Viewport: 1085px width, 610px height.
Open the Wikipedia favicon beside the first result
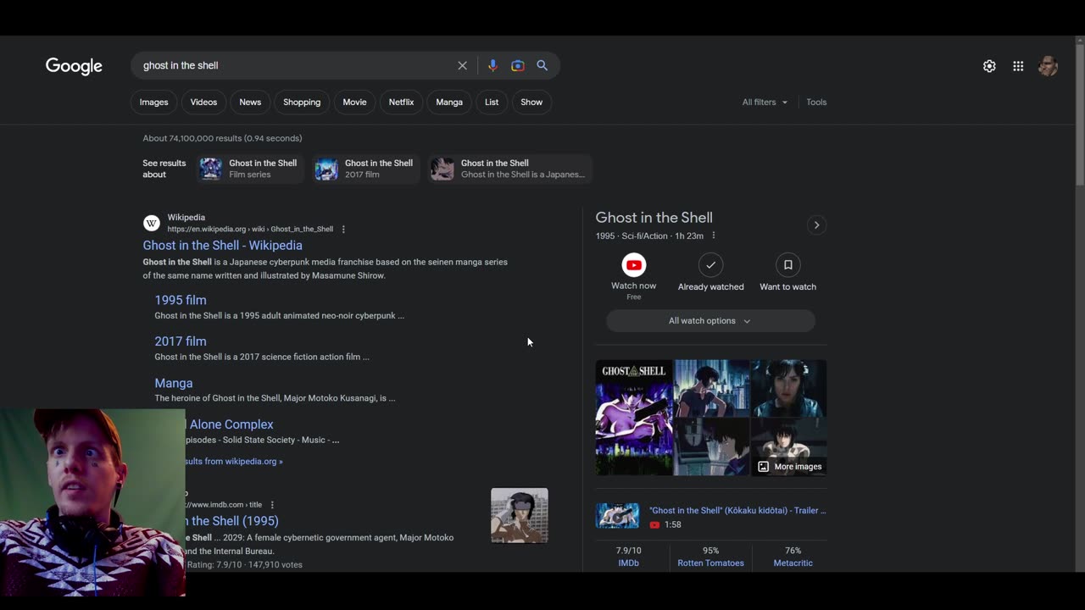(x=152, y=223)
